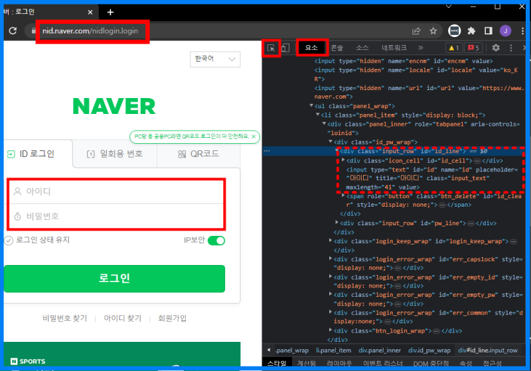Open the 회원가입 link

coord(173,318)
